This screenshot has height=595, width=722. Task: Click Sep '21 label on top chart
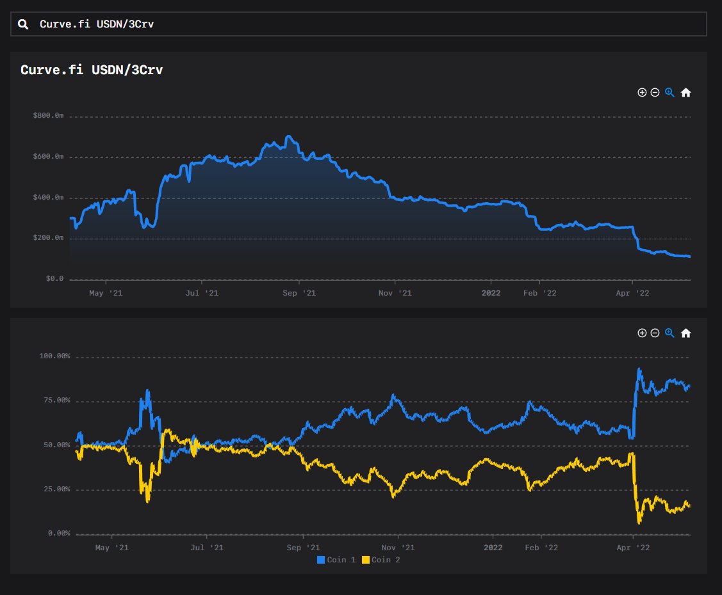pyautogui.click(x=299, y=293)
